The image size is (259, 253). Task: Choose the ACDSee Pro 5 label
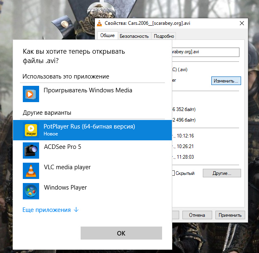[62, 147]
